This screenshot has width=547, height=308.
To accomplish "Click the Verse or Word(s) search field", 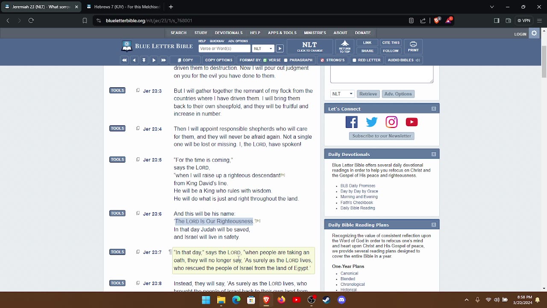I will 224,49.
